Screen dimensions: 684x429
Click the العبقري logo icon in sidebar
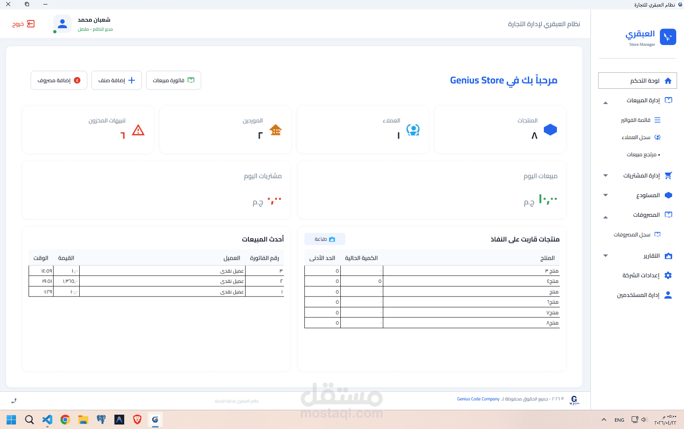tap(668, 37)
